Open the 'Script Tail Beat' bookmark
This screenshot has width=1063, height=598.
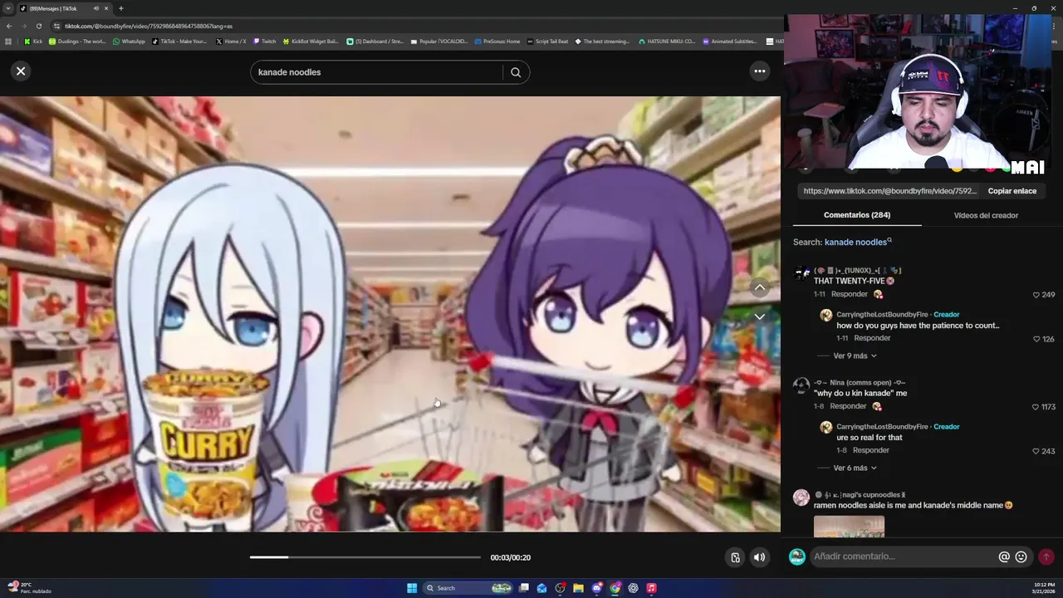tap(547, 41)
